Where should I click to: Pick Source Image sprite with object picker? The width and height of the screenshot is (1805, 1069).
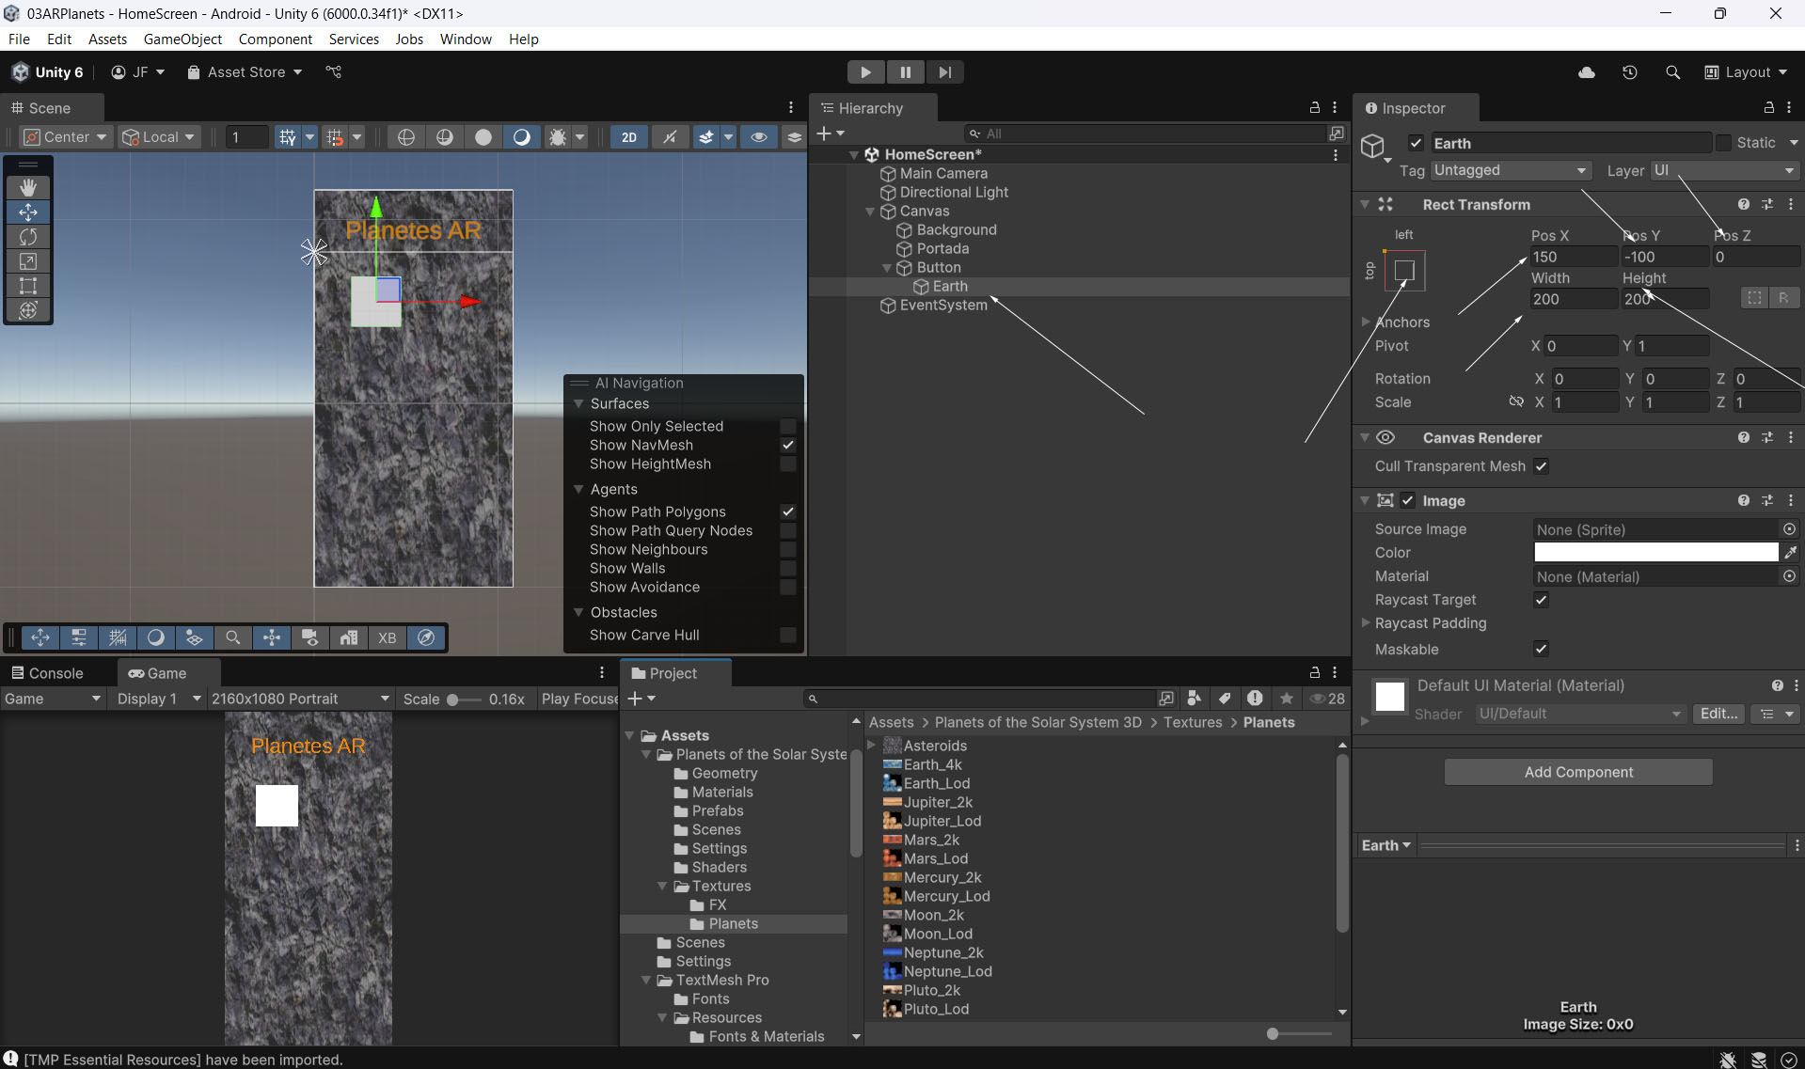[x=1789, y=529]
